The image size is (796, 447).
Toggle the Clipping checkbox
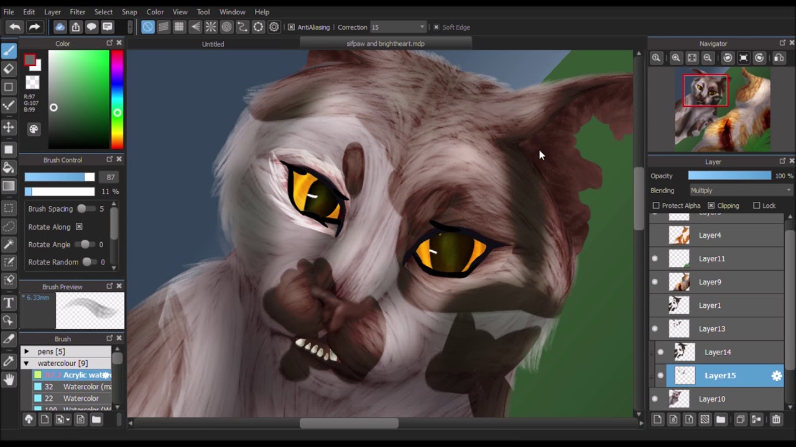(711, 205)
